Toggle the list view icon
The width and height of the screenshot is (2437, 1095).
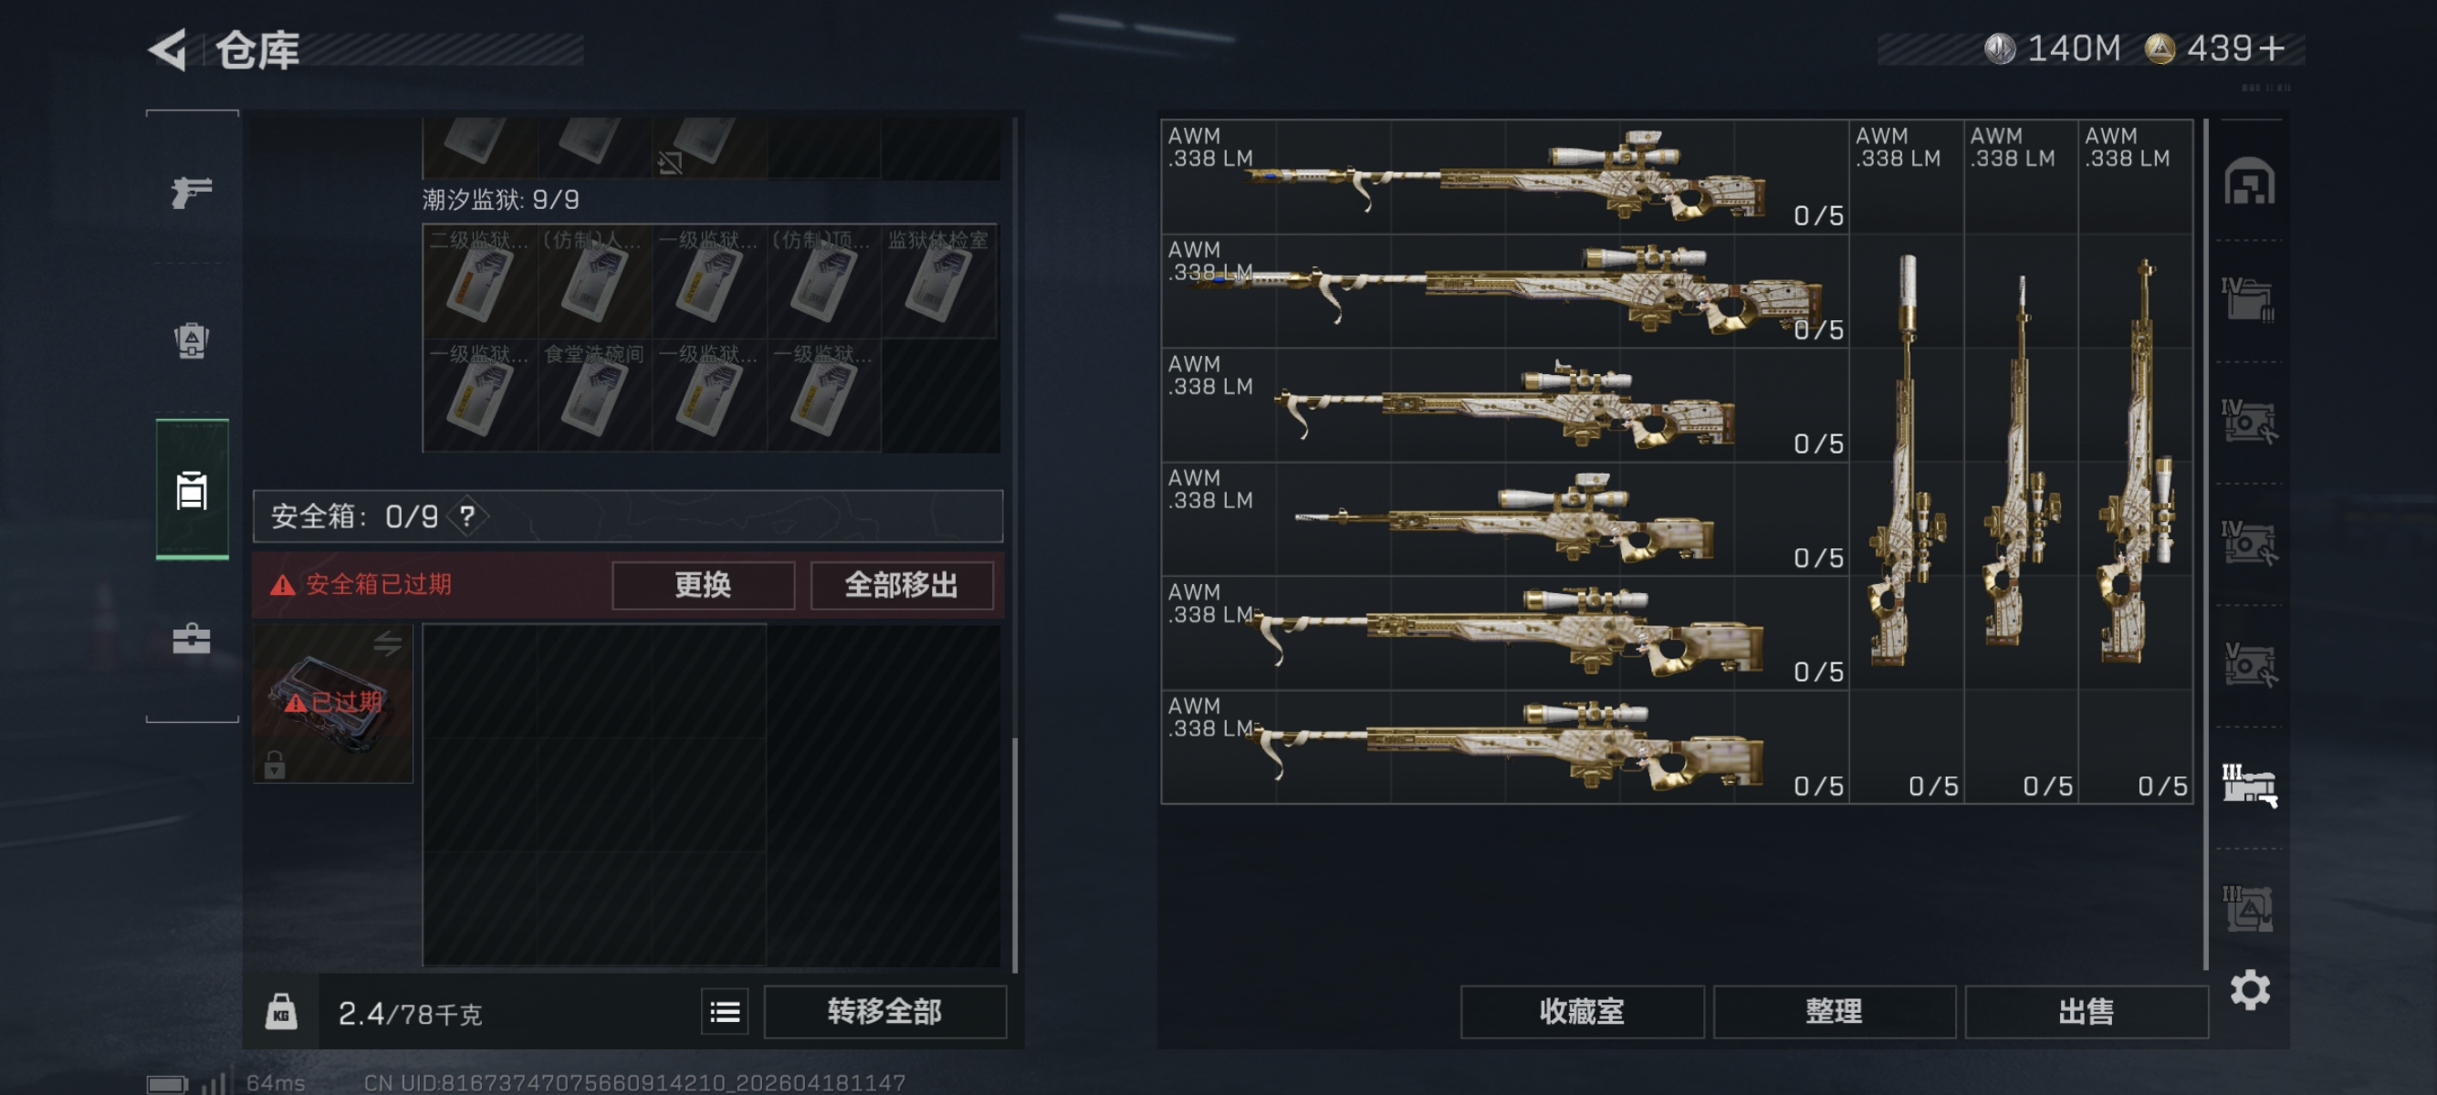[x=725, y=1012]
